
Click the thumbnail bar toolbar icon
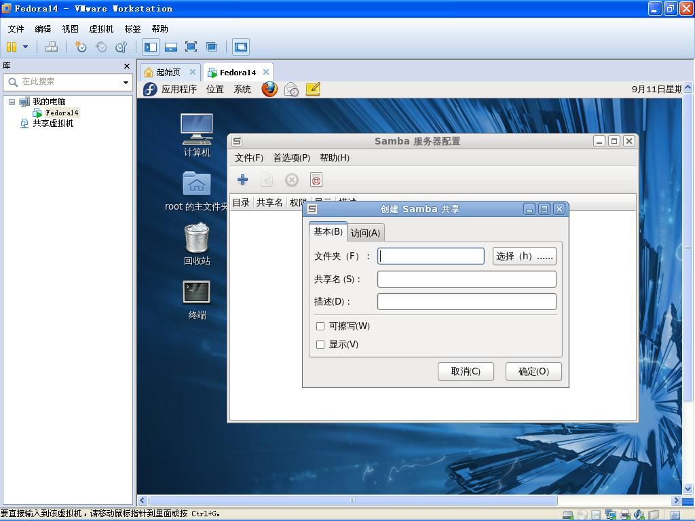click(x=170, y=47)
